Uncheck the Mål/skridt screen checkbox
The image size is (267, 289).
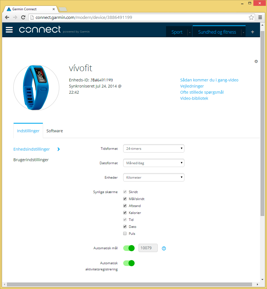pos(125,199)
